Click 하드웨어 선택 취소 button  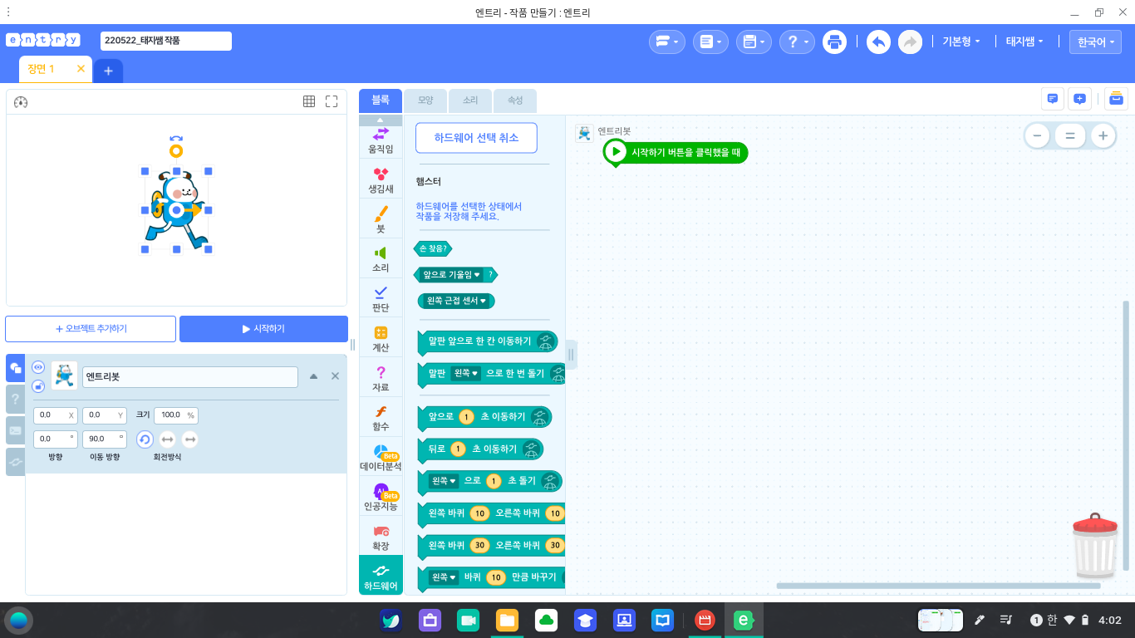[476, 138]
